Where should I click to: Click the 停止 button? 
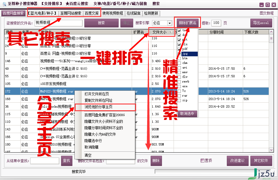click(126, 23)
